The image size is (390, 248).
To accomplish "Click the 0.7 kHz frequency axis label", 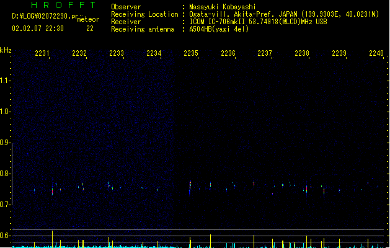I will point(5,205).
